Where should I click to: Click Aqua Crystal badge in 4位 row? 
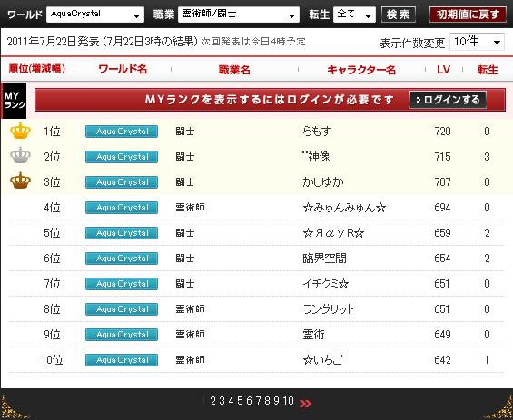click(122, 208)
